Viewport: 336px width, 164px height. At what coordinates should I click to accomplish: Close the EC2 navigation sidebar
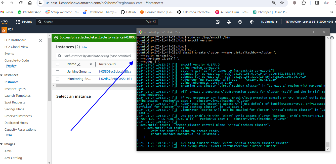coord(41,40)
